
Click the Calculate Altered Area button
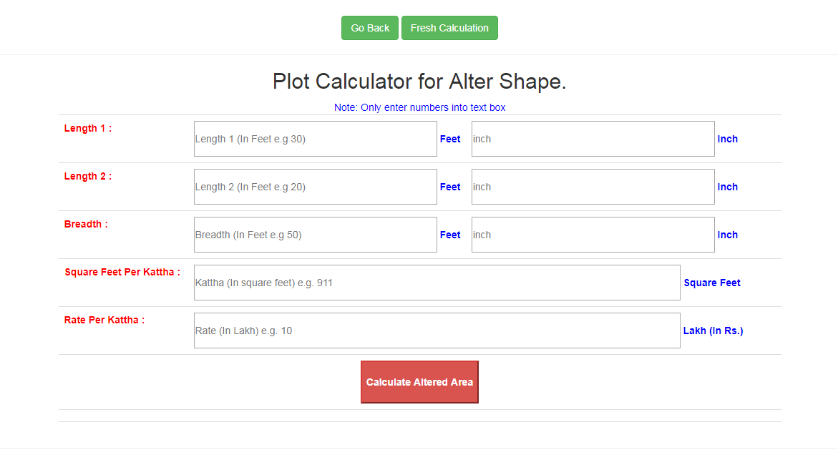419,382
